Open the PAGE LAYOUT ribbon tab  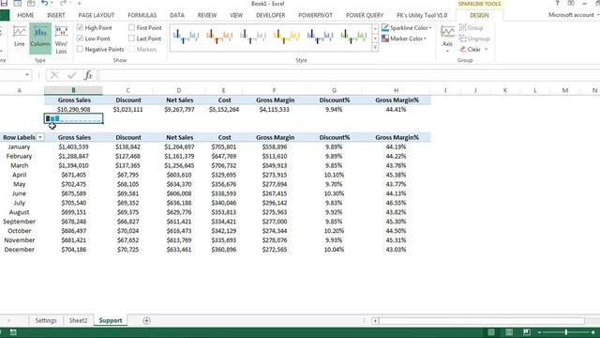click(x=96, y=15)
